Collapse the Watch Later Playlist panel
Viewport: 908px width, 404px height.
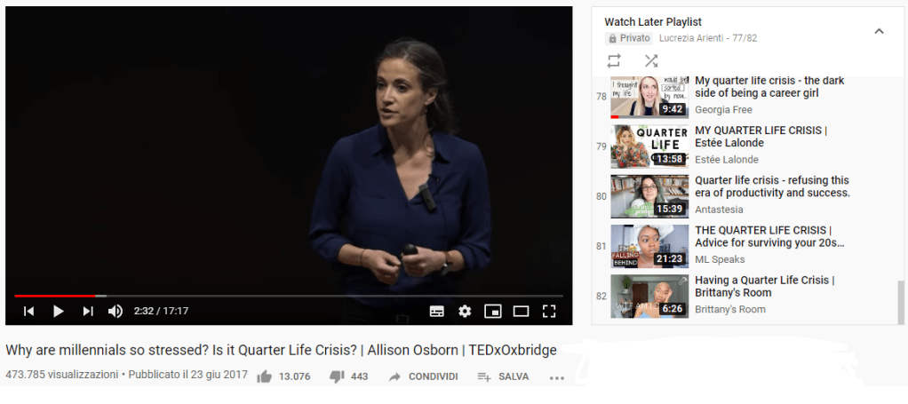(879, 31)
